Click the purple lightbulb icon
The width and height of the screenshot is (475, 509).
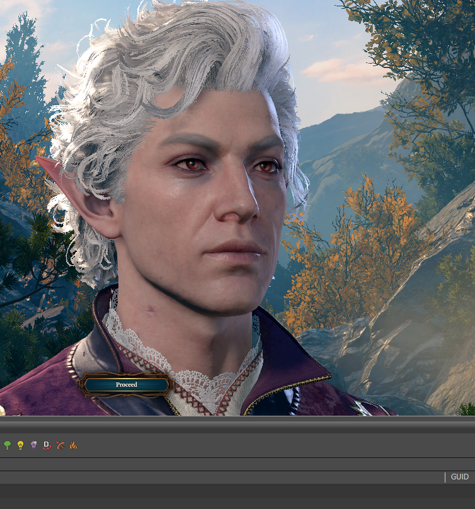coord(33,445)
